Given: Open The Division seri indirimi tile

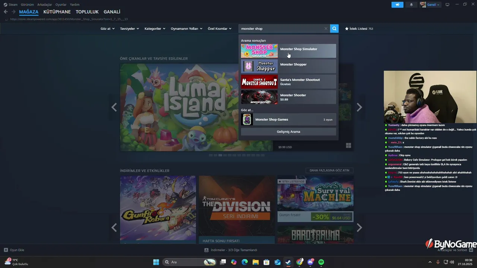Looking at the screenshot, I should [x=237, y=210].
